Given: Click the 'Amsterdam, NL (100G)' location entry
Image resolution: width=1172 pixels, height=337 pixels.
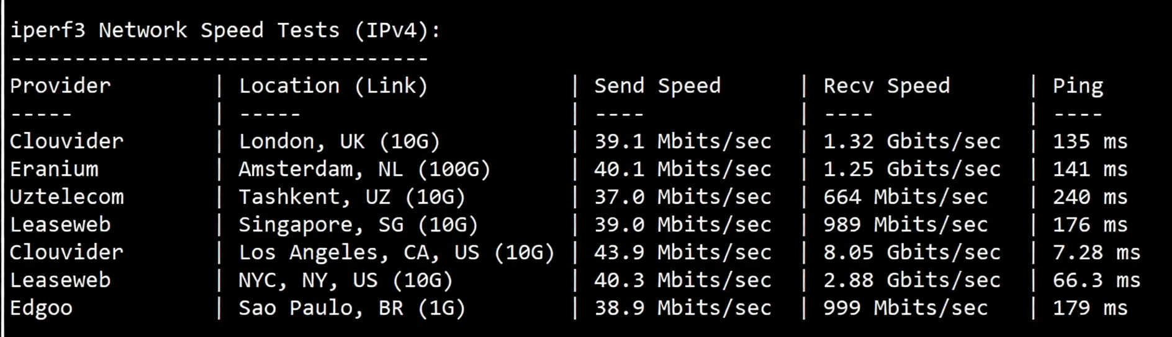Looking at the screenshot, I should pyautogui.click(x=364, y=169).
